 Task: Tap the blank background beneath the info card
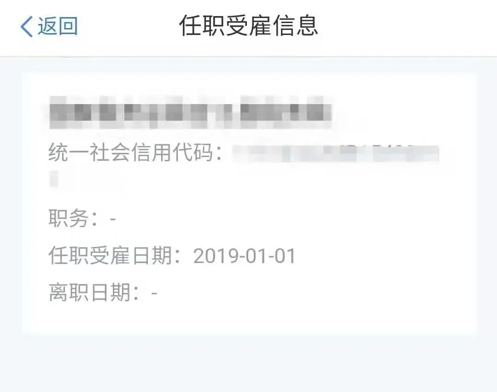[249, 364]
